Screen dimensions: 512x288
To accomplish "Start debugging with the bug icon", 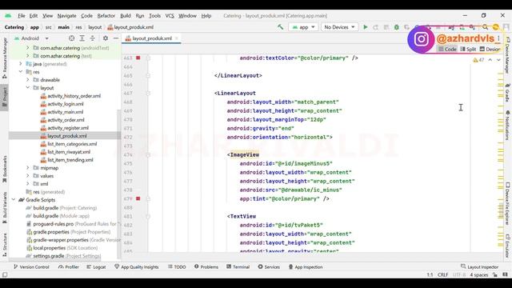I will pos(397,27).
